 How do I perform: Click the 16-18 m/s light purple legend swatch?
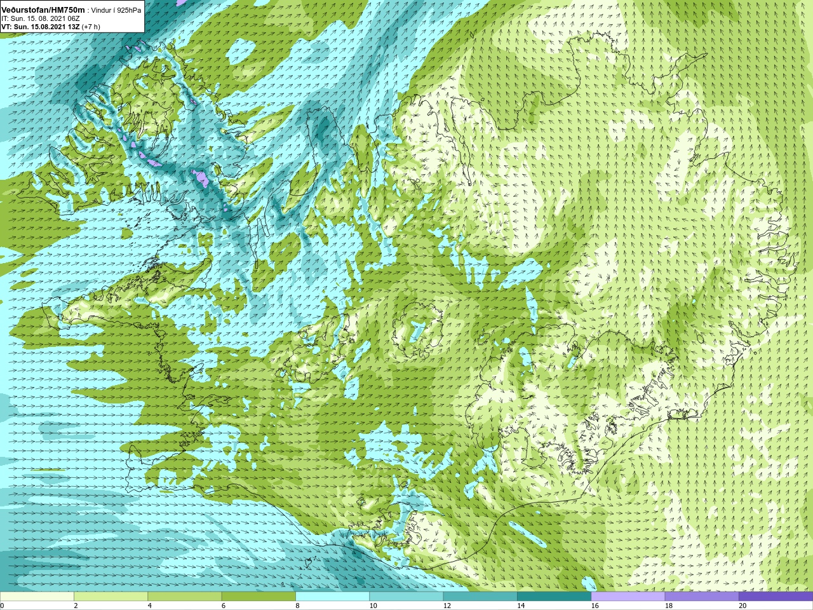coord(628,597)
